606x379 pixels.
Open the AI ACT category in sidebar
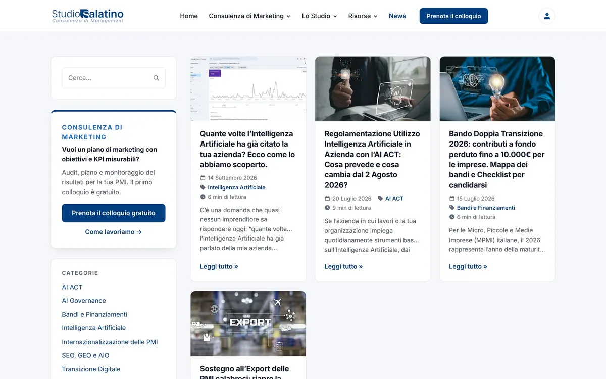[x=72, y=287]
